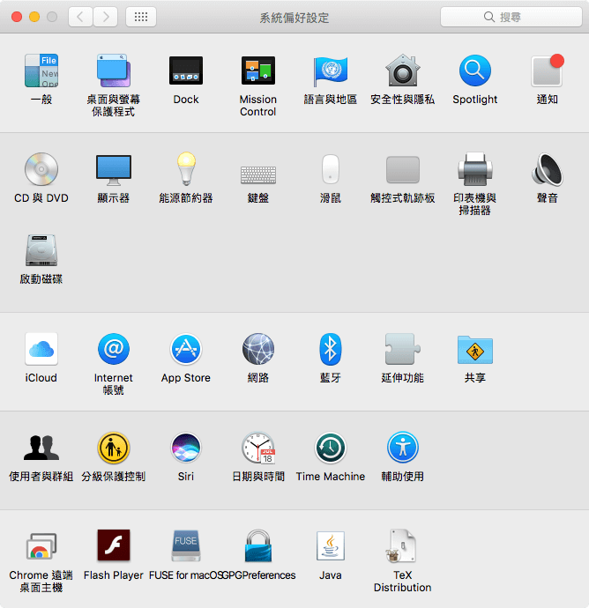Open the App Store preferences

point(186,349)
